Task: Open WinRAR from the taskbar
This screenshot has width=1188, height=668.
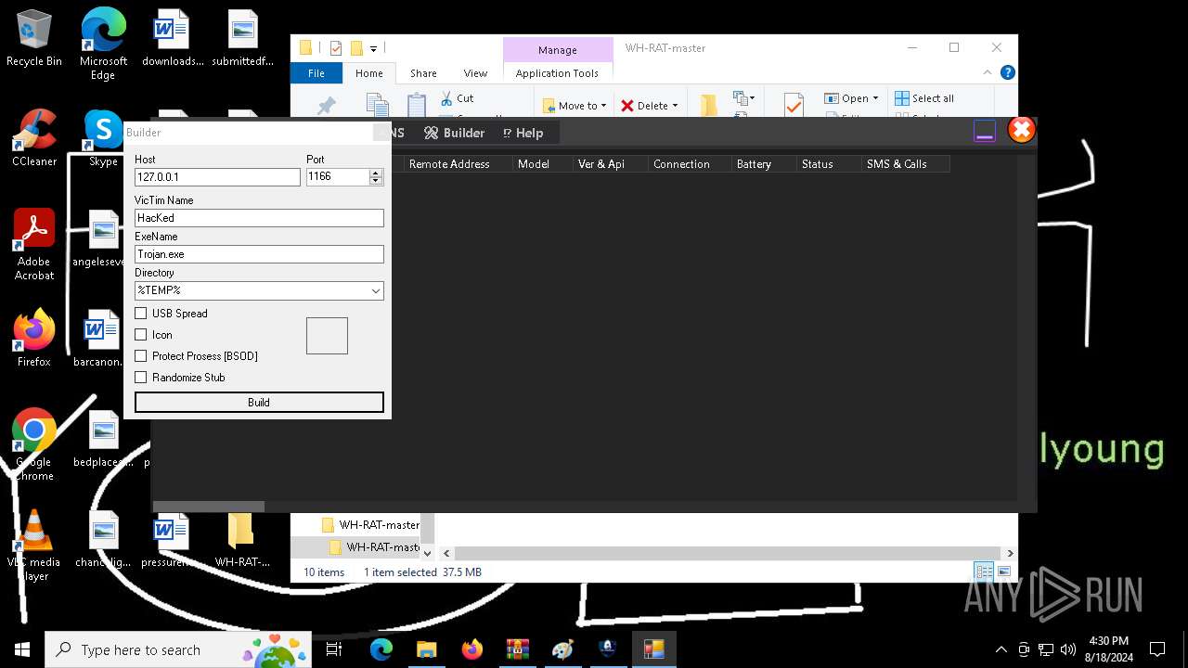Action: [517, 649]
